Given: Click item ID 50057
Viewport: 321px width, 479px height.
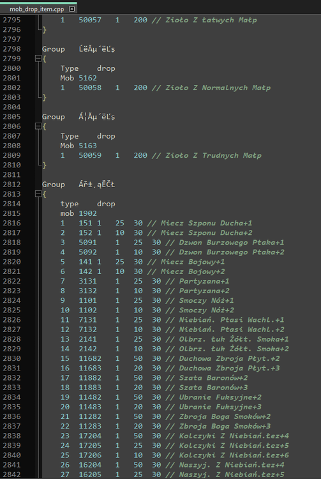Looking at the screenshot, I should click(x=90, y=20).
